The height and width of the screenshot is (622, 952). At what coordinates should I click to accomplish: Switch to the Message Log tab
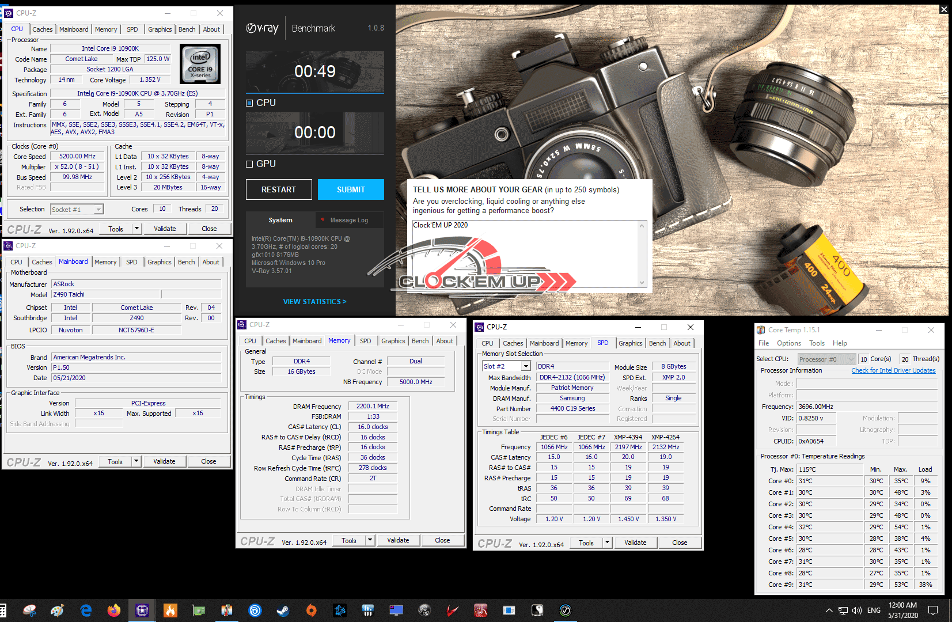pos(349,220)
